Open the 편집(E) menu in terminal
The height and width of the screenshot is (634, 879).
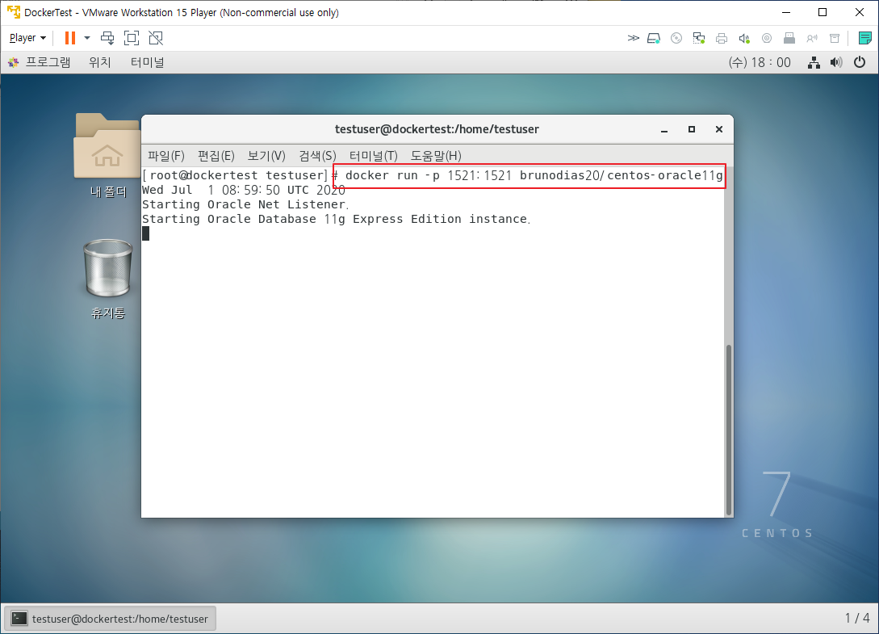click(216, 155)
